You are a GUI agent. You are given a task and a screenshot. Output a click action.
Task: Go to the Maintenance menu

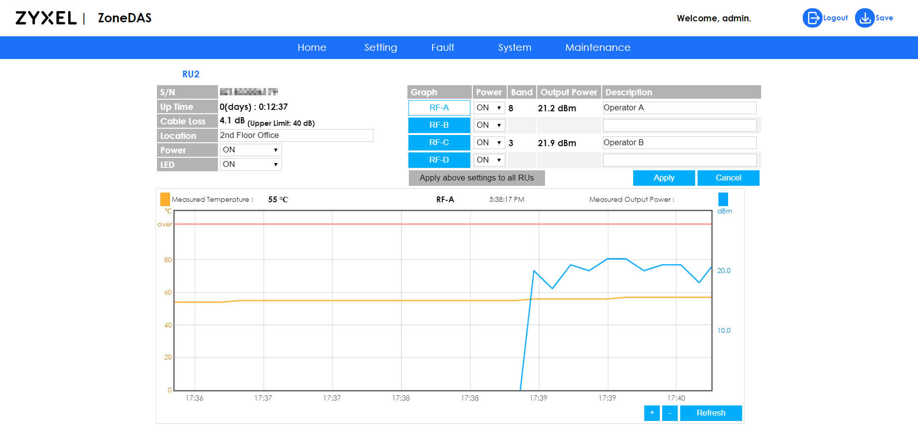[x=598, y=47]
